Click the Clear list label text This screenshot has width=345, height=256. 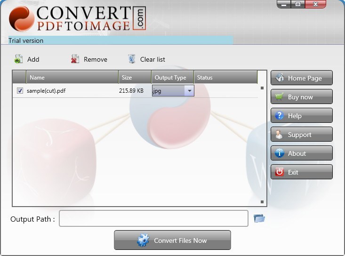152,59
